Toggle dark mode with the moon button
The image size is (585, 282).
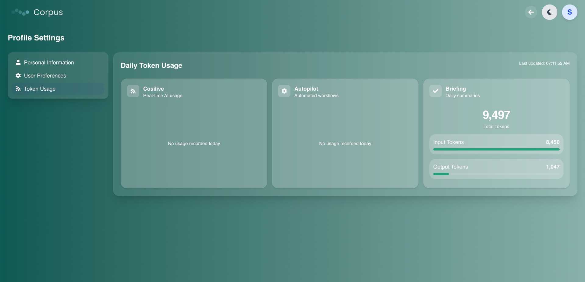tap(549, 12)
